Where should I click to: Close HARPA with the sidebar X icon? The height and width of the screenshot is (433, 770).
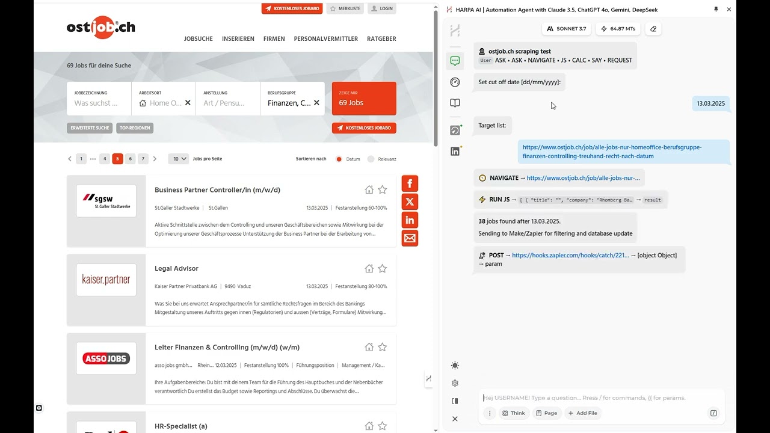click(455, 419)
